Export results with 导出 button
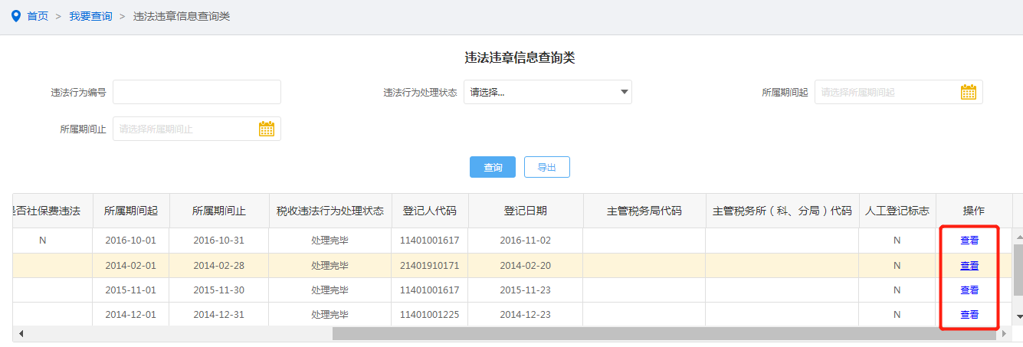This screenshot has height=347, width=1023. point(547,167)
